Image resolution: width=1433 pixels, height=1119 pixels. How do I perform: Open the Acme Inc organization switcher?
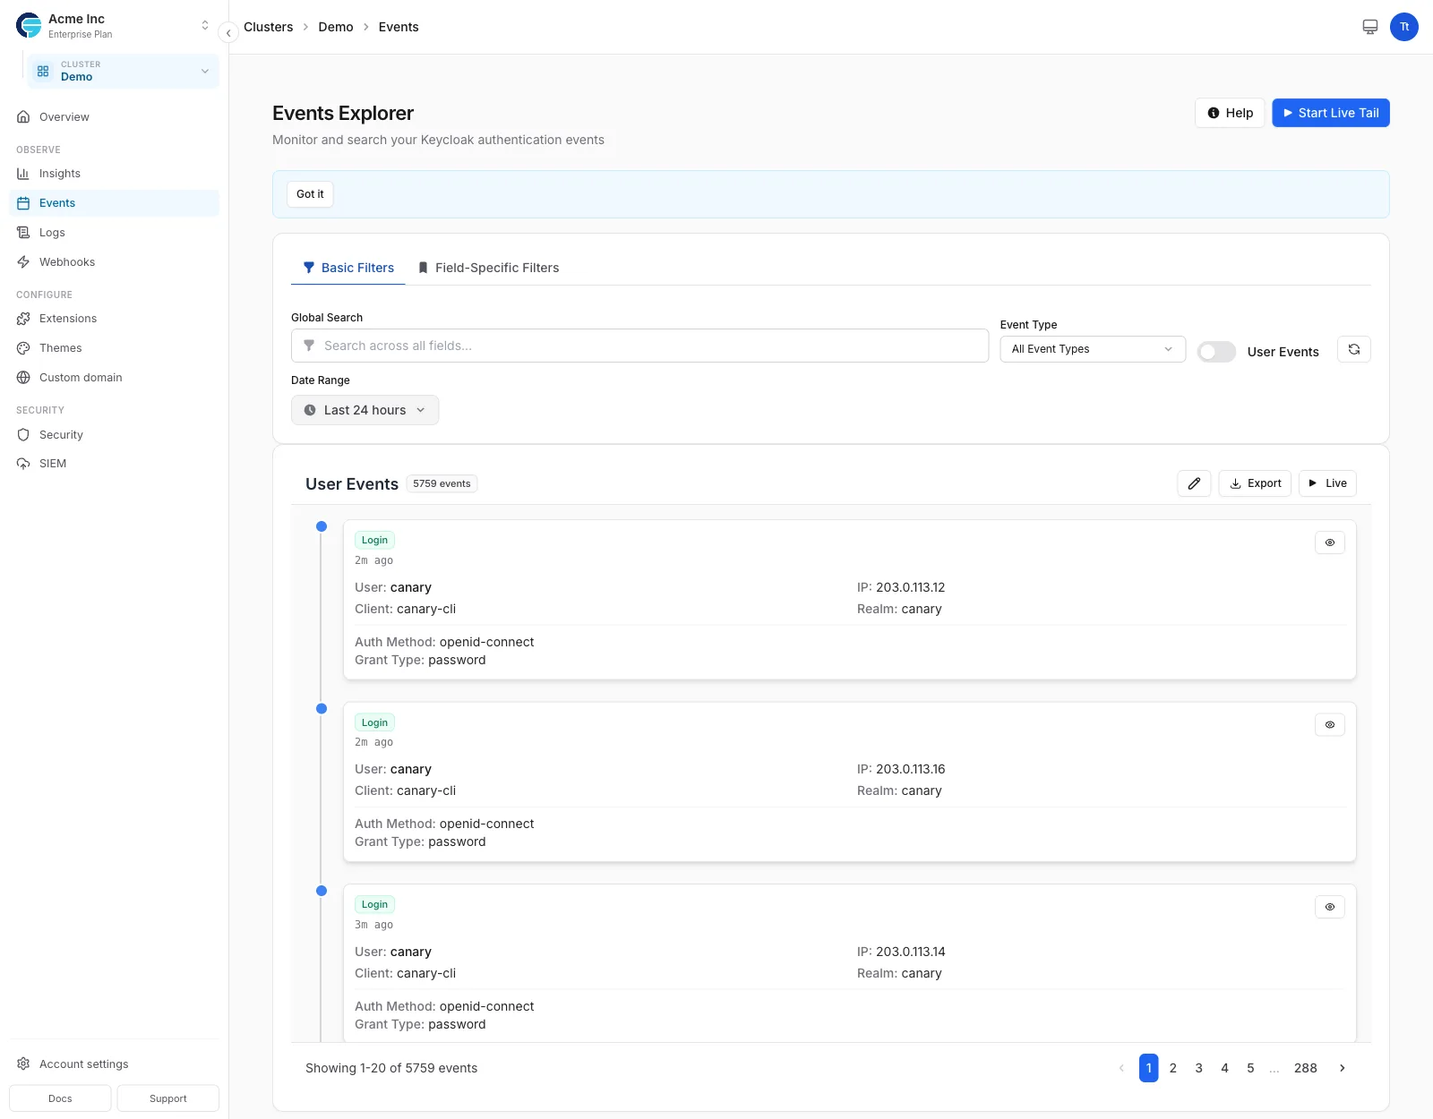114,26
